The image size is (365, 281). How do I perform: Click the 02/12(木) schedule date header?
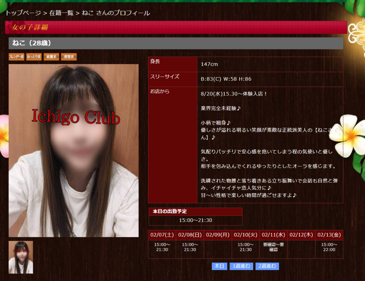coord(301,235)
